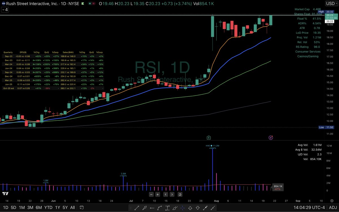Viewport: 339px width, 212px height.
Task: Click the Jun-25 quarterly earnings row
Action: (x=53, y=84)
